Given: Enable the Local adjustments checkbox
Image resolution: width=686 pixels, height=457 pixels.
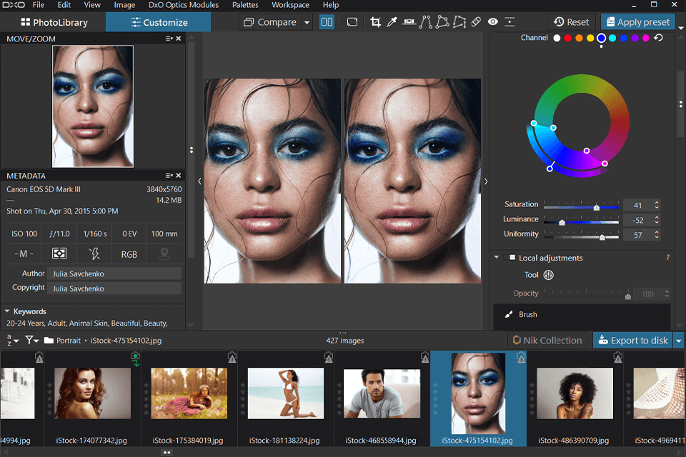Looking at the screenshot, I should (x=509, y=258).
